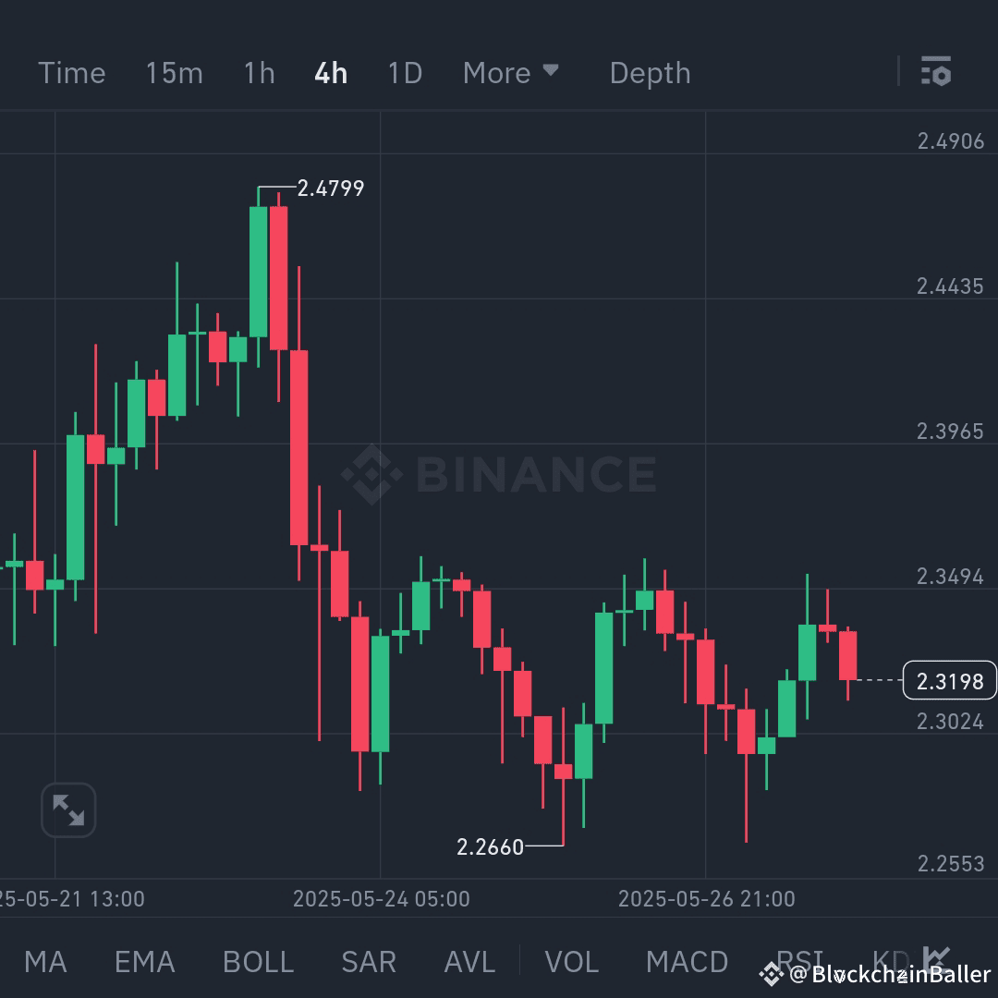Toggle the EMA overlay
Viewport: 998px width, 998px height.
(x=143, y=962)
